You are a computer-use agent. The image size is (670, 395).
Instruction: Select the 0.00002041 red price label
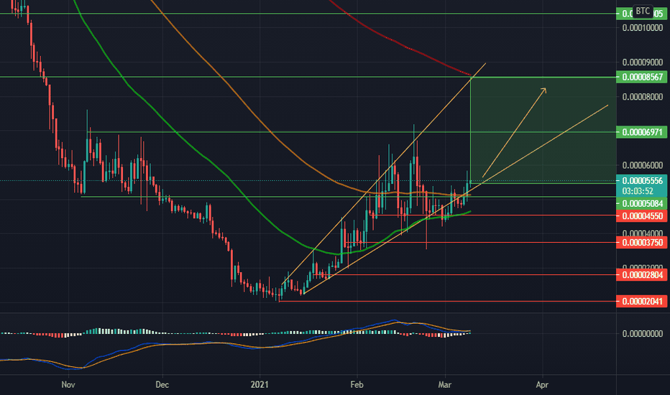pos(642,302)
